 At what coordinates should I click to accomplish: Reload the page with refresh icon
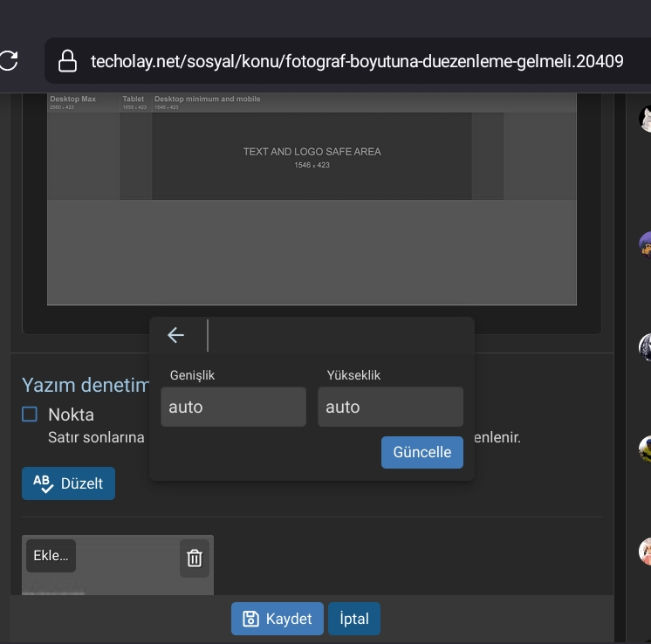[x=9, y=60]
